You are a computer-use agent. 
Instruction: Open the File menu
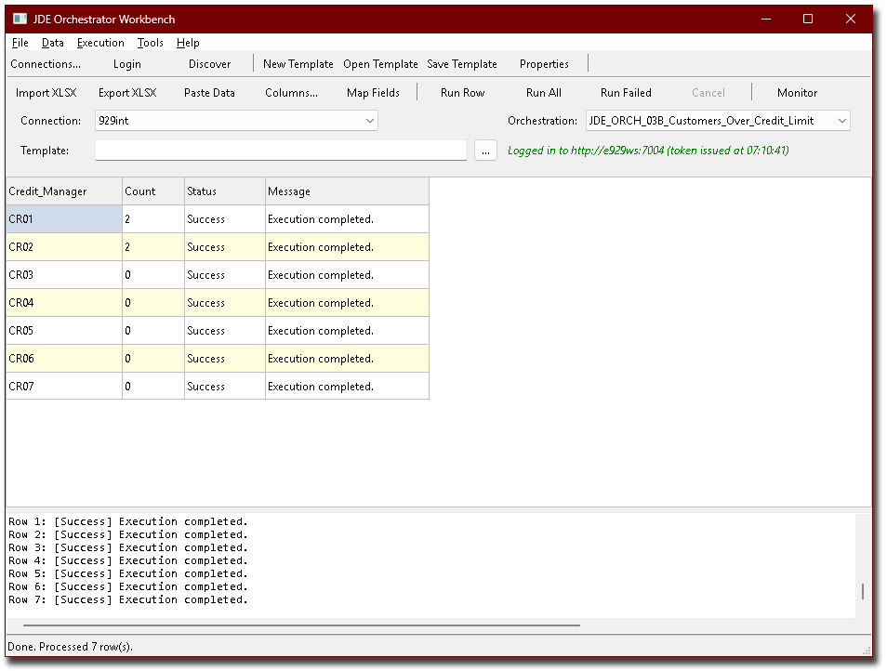[x=20, y=43]
